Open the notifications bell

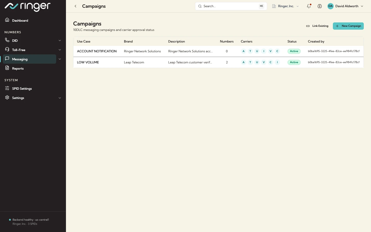pos(309,6)
